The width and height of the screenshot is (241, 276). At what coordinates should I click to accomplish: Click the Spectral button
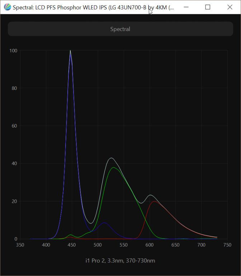coord(120,29)
